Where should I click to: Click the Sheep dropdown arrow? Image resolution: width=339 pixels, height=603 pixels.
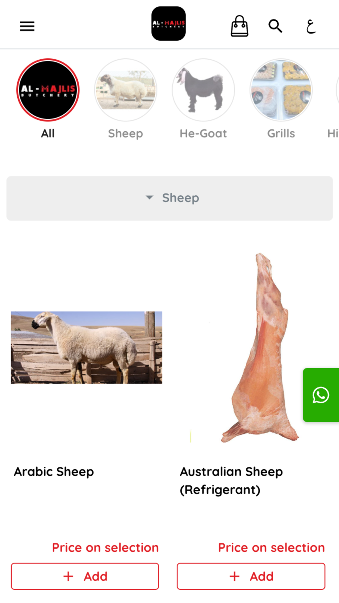pyautogui.click(x=149, y=197)
